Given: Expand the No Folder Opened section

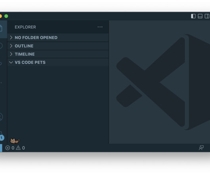Looking at the screenshot, I should click(58, 38).
